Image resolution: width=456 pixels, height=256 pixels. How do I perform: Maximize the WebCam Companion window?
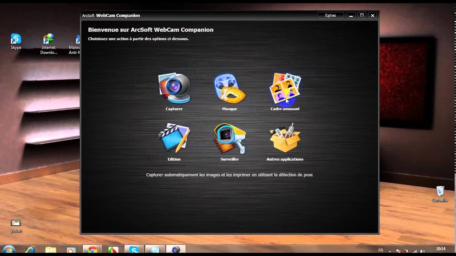click(362, 16)
